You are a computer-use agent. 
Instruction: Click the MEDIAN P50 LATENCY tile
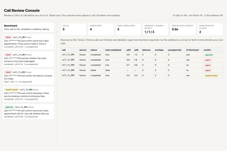183,29
